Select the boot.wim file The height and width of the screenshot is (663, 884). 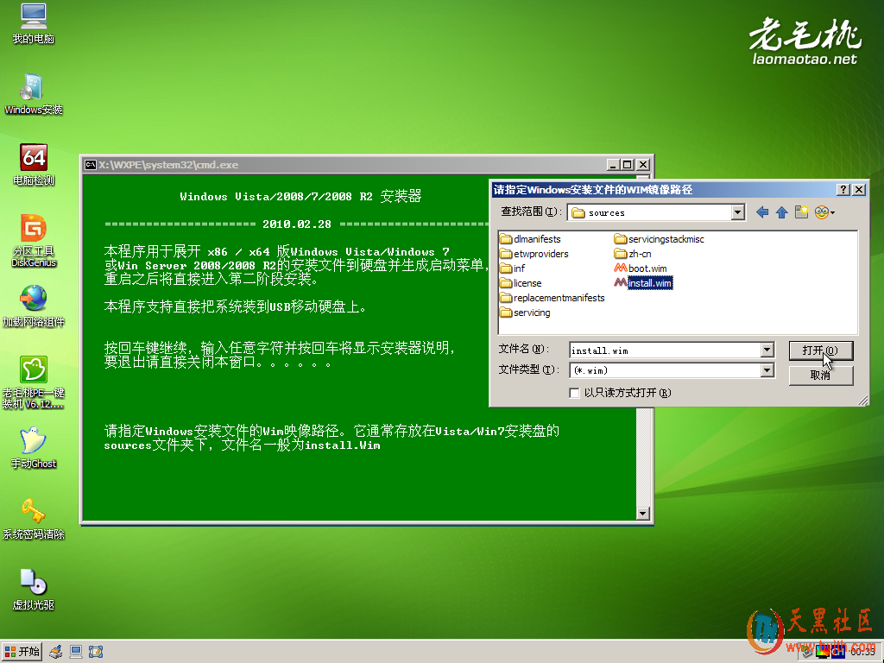(x=647, y=268)
